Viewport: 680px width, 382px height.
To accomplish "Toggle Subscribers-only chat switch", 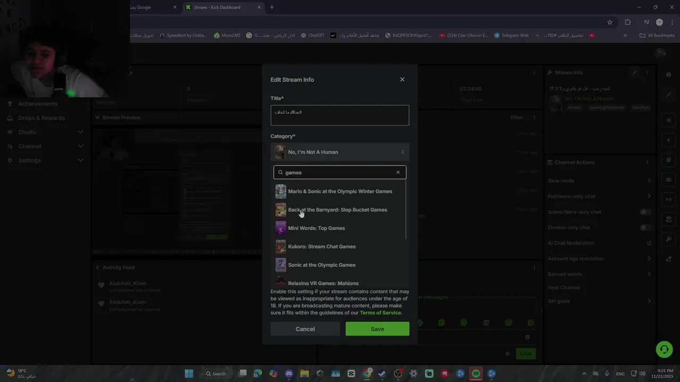I will (x=645, y=212).
